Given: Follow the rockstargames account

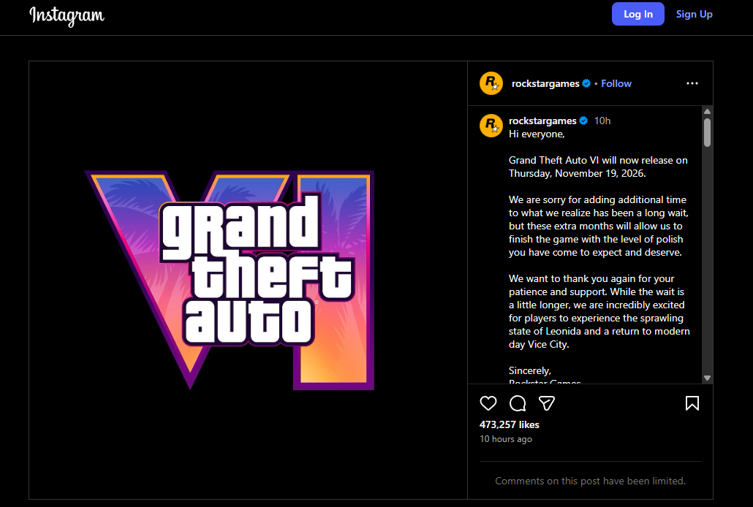Looking at the screenshot, I should (616, 83).
